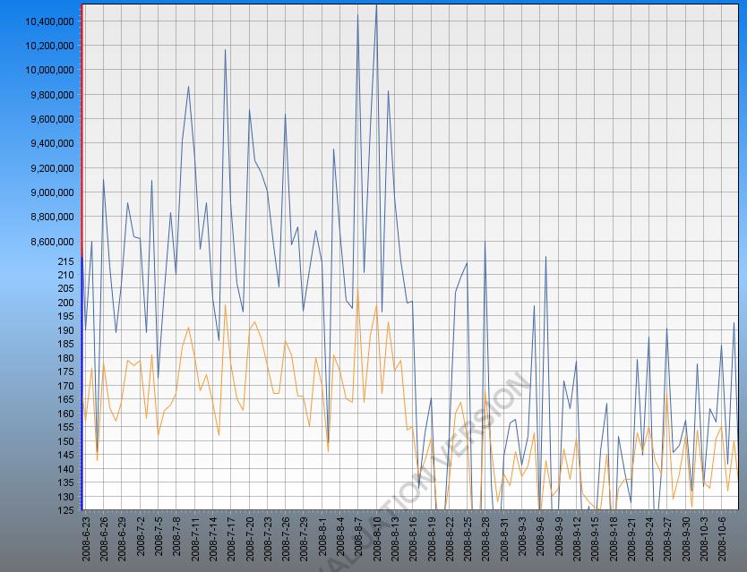Pick the 9,800,000 y-axis value
Viewport: 747px width, 572px height.
(x=52, y=95)
